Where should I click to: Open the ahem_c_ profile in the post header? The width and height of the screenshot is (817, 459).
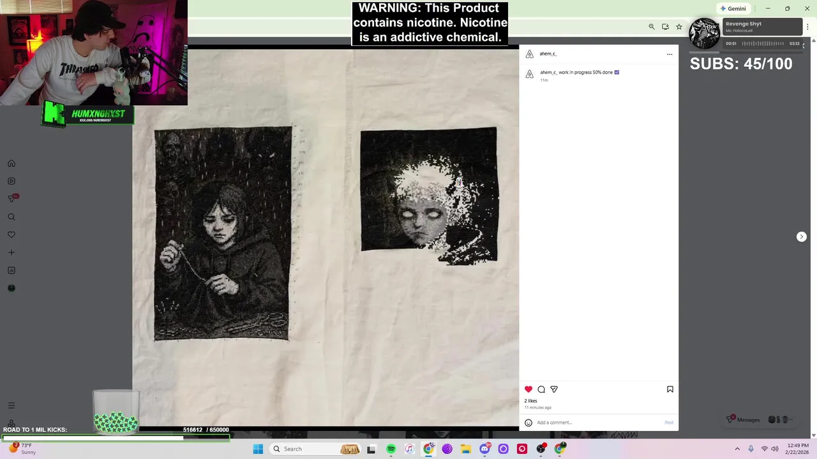pyautogui.click(x=548, y=54)
